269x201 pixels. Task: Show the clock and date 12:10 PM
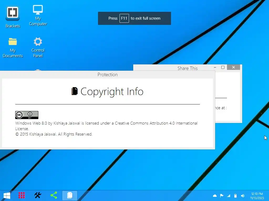[257, 196]
